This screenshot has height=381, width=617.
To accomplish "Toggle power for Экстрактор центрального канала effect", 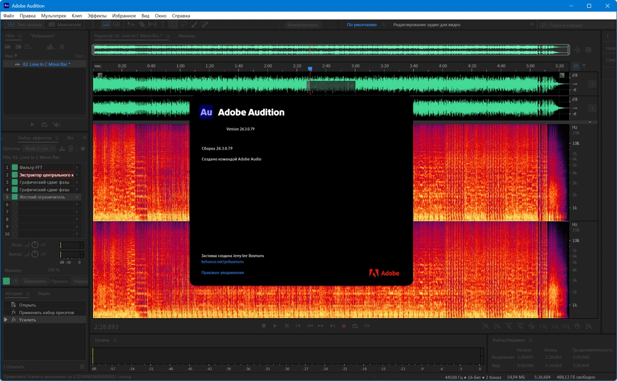I will (x=15, y=175).
